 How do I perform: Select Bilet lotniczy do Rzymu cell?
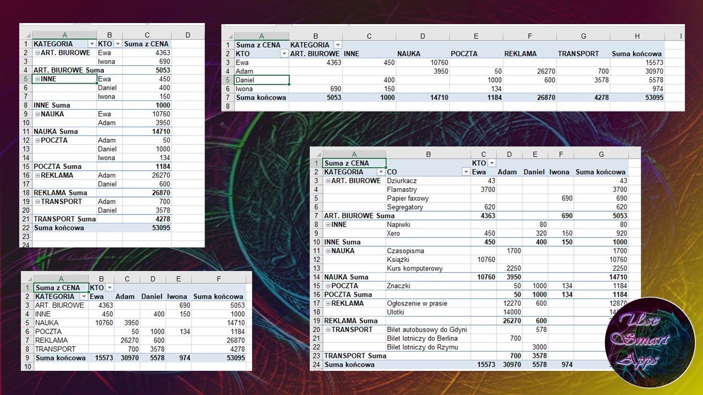click(x=428, y=348)
